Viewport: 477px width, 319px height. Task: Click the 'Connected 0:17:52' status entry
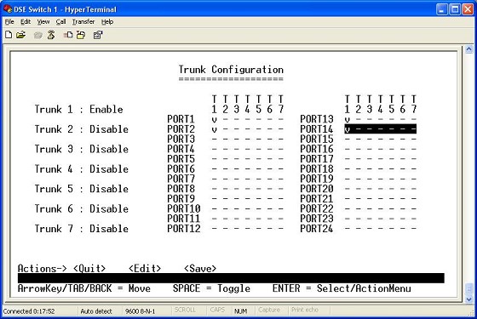point(29,311)
